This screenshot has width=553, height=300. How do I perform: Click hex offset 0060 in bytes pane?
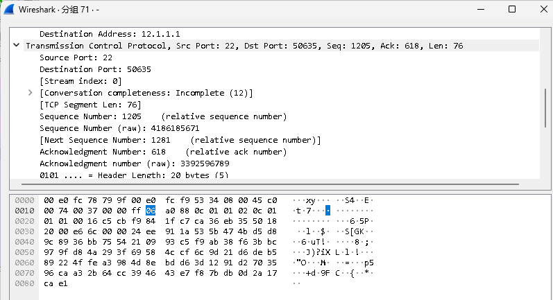[24, 263]
